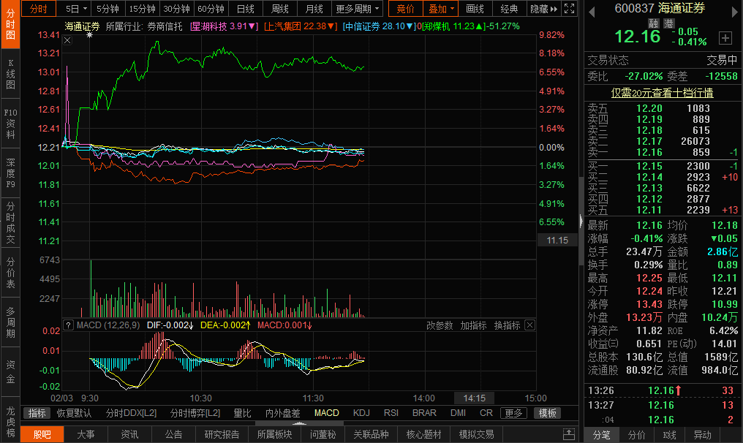Click the 融 margin badge under the stock name

tap(654, 23)
